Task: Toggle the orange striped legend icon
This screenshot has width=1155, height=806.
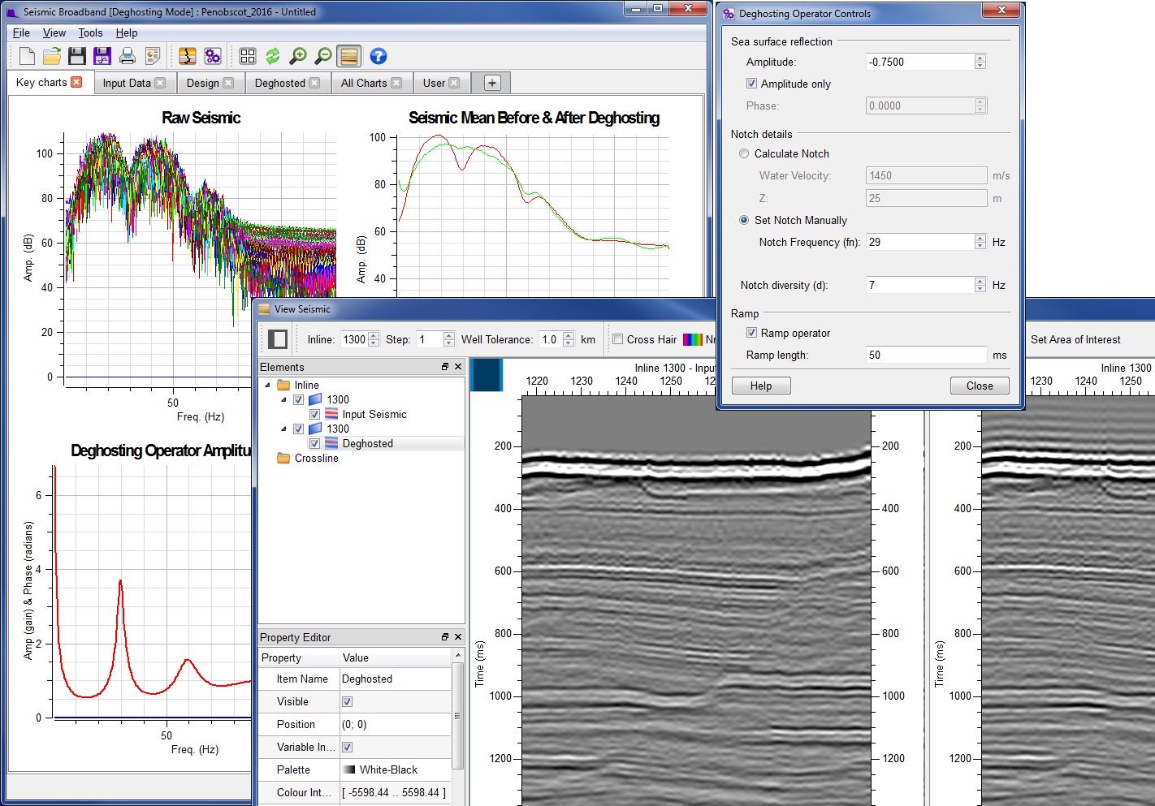Action: (349, 56)
